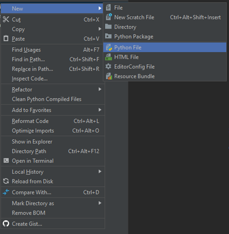Click the Reload from Disk icon
Screen dimensions: 229x234
click(6, 181)
